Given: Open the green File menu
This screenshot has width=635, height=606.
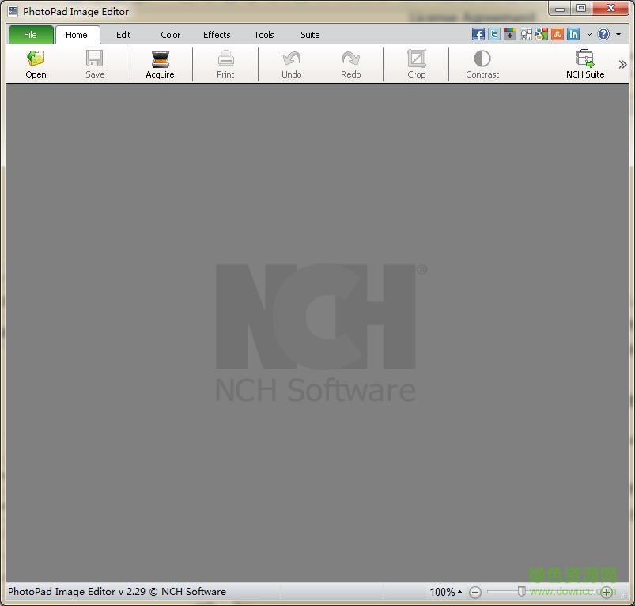Looking at the screenshot, I should point(31,35).
